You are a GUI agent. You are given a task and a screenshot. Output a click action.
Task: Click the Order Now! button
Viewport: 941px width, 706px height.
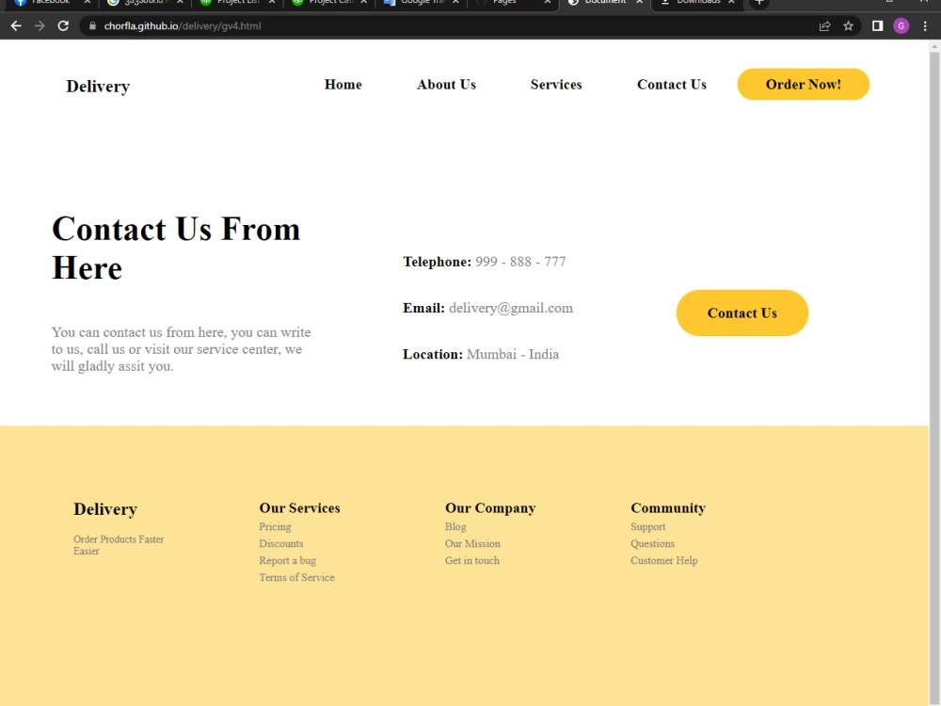[803, 84]
